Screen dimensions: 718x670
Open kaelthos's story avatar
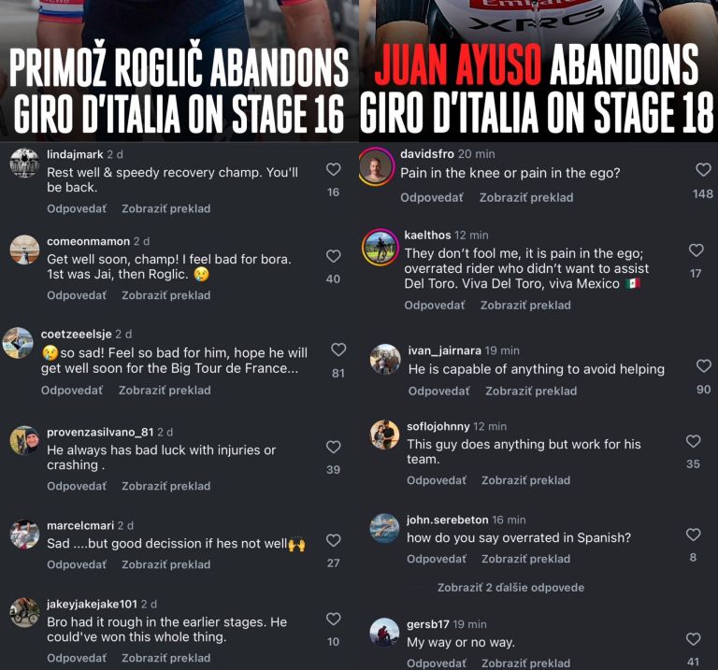click(380, 247)
